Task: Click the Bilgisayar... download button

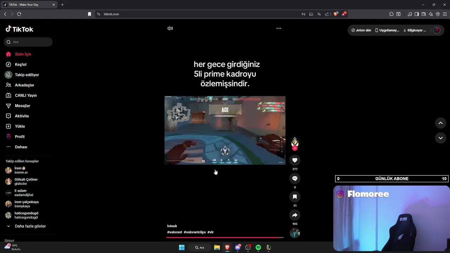Action: [x=414, y=30]
